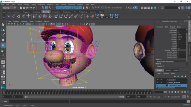Switch to the Render layer tab
Image resolution: width=191 pixels, height=107 pixels.
tap(168, 70)
